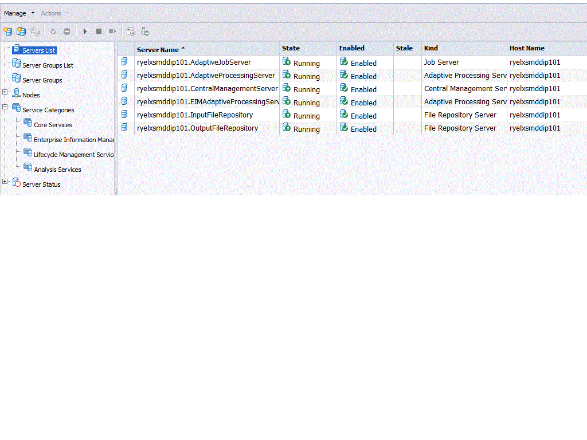Open Core Services category
This screenshot has height=440, width=587.
click(x=53, y=125)
